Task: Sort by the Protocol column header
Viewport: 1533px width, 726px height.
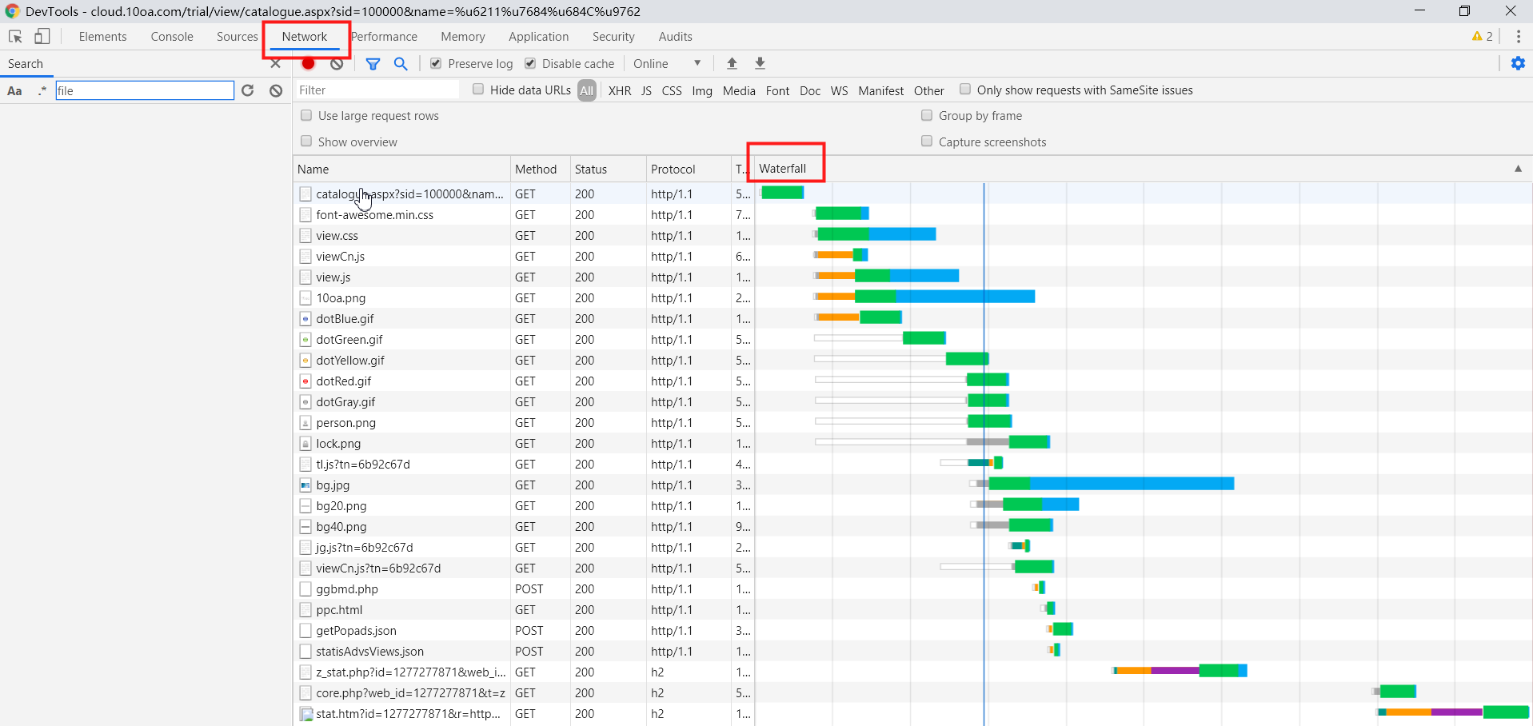Action: [x=688, y=170]
